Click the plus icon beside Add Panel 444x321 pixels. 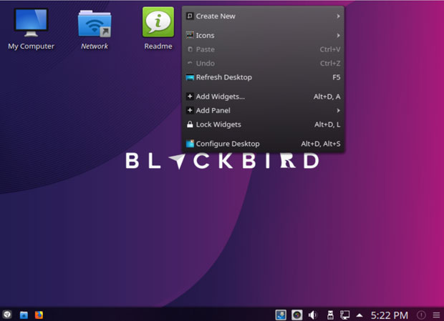190,111
